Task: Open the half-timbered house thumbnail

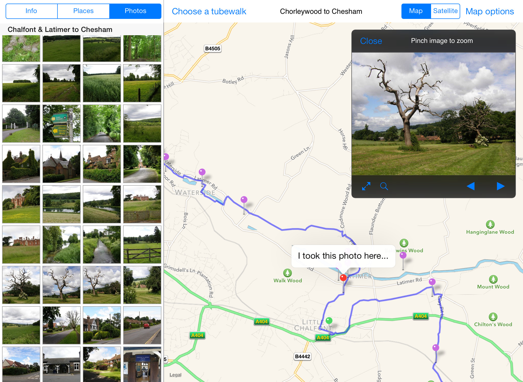Action: [102, 325]
